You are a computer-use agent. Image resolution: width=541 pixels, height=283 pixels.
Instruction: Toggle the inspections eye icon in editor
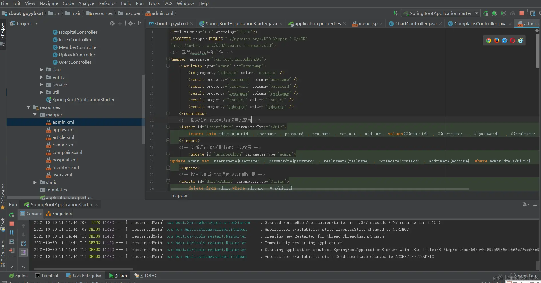[x=537, y=31]
